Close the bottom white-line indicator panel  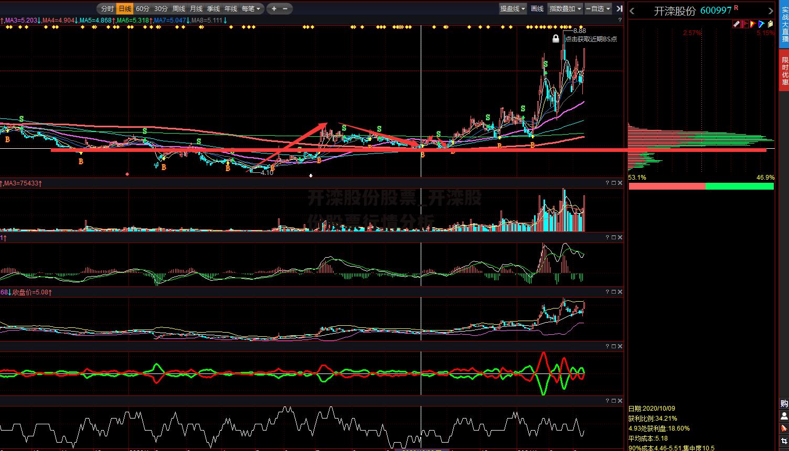620,401
